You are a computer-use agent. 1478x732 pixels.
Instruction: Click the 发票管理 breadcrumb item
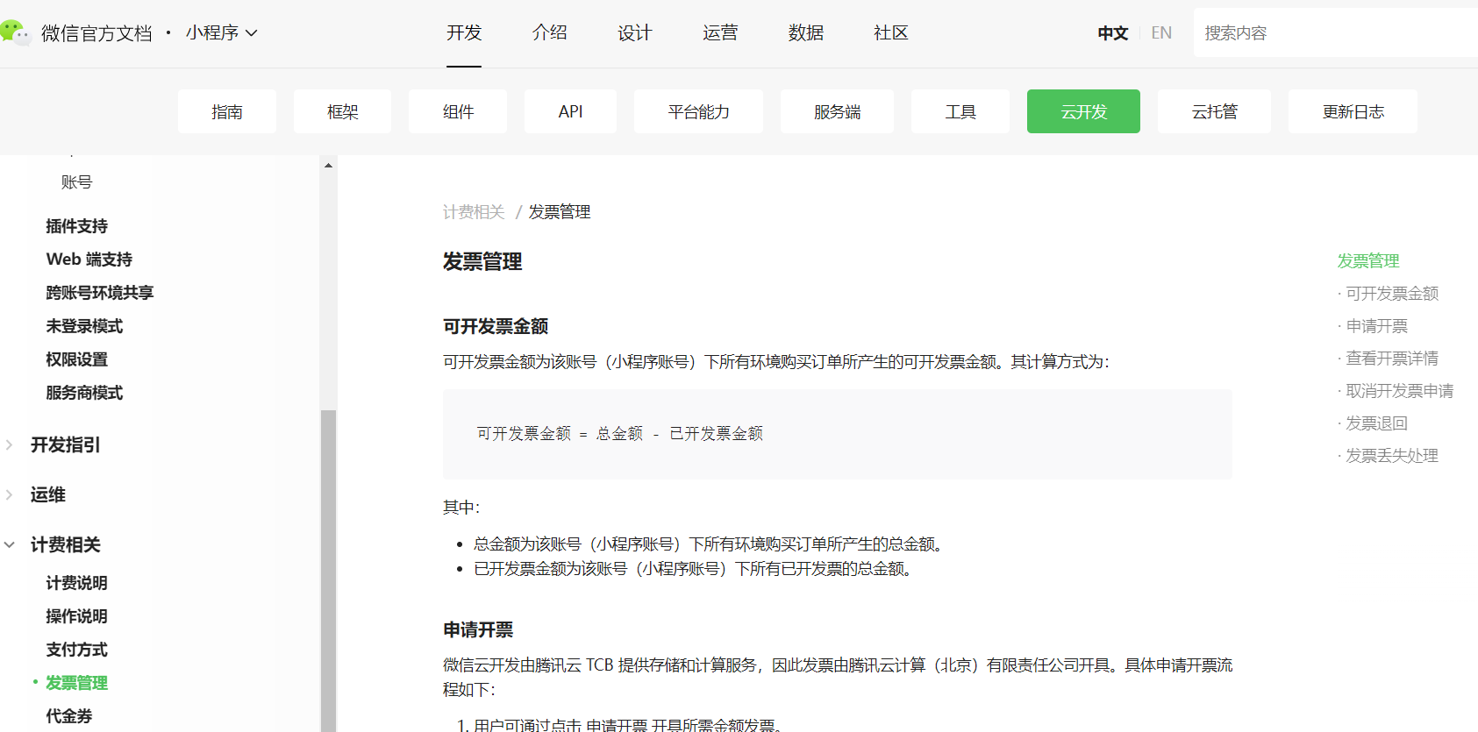click(560, 212)
